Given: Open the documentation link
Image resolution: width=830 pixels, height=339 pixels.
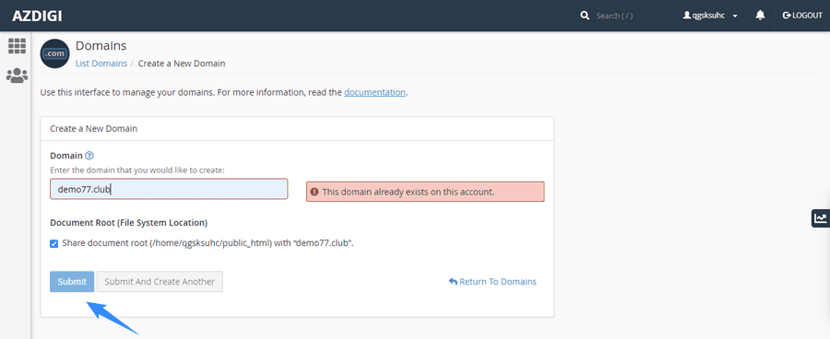Looking at the screenshot, I should [374, 92].
